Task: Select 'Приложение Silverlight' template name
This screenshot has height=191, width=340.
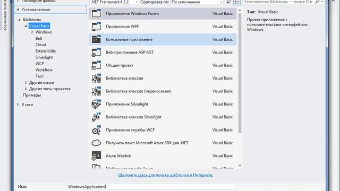Action: point(127,104)
